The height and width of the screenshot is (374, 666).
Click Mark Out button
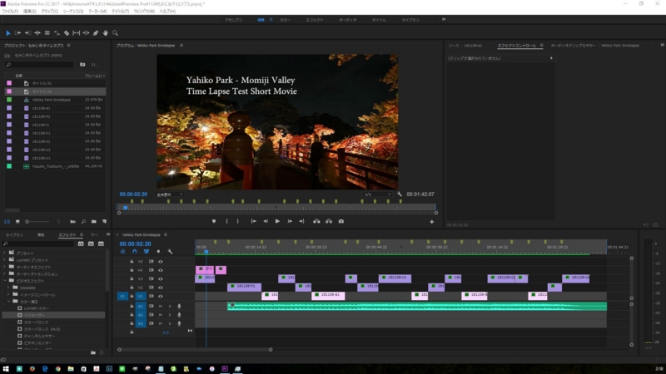coord(238,221)
